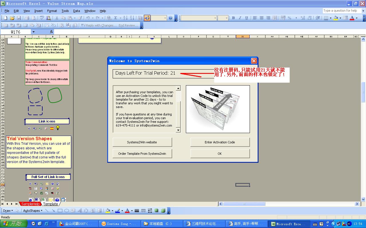The height and width of the screenshot is (228, 366).
Task: Select the Rectangle drawing tool
Action: click(x=60, y=211)
